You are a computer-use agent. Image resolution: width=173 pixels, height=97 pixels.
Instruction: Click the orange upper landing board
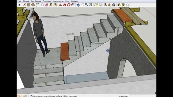tap(123, 15)
